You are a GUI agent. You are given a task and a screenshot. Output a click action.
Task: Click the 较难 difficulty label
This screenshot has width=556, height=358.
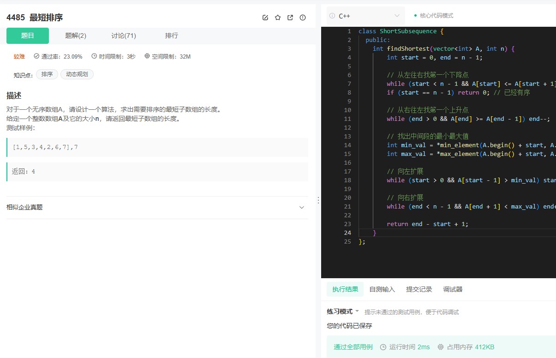[19, 57]
